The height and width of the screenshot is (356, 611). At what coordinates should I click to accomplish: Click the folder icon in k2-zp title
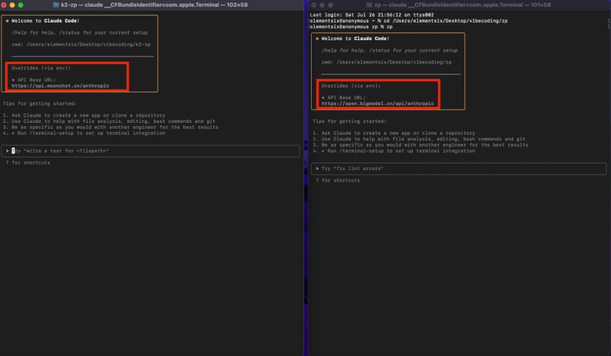(55, 5)
